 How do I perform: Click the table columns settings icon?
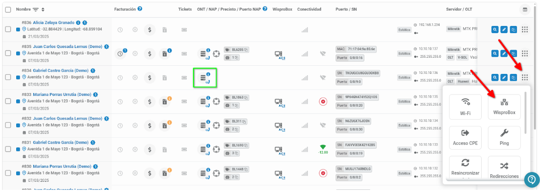point(524,9)
